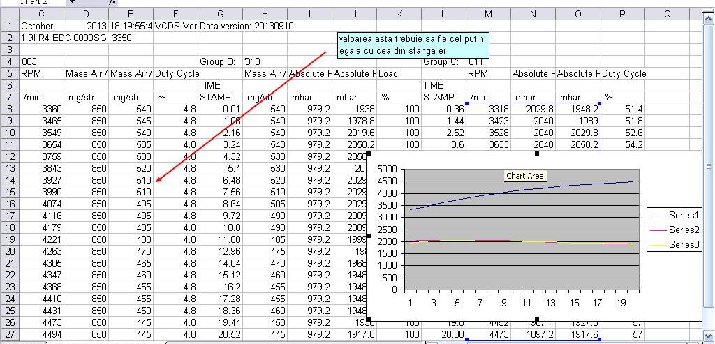This screenshot has height=344, width=715.
Task: Select the 'Group B:' cell in row 4
Action: click(x=220, y=61)
